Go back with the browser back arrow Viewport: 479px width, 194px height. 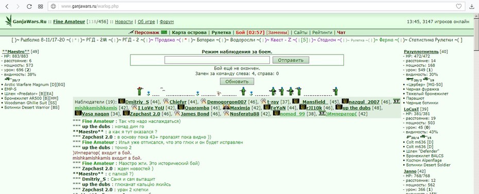7,6
